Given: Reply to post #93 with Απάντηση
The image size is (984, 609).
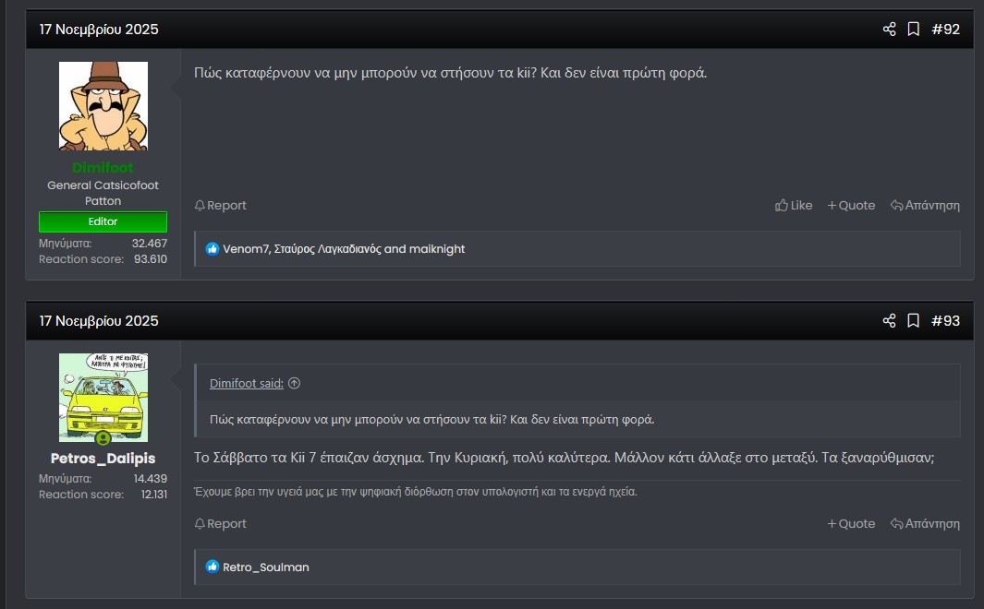Looking at the screenshot, I should pos(925,524).
